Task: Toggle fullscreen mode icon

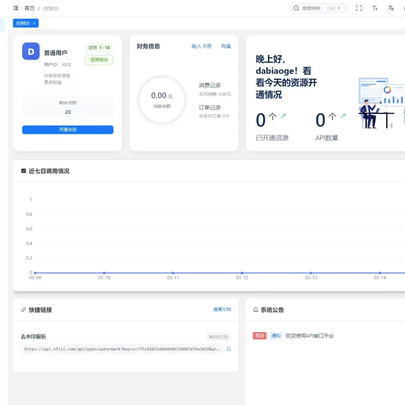Action: (358, 8)
